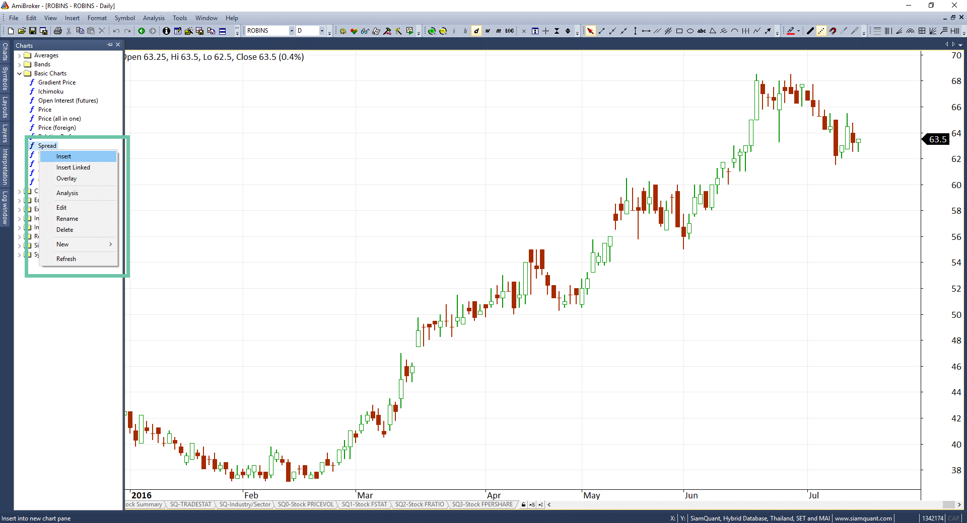Toggle the magnet snap-to-price tool

(833, 31)
